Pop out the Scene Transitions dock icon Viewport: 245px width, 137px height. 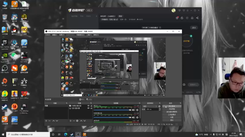[160, 103]
